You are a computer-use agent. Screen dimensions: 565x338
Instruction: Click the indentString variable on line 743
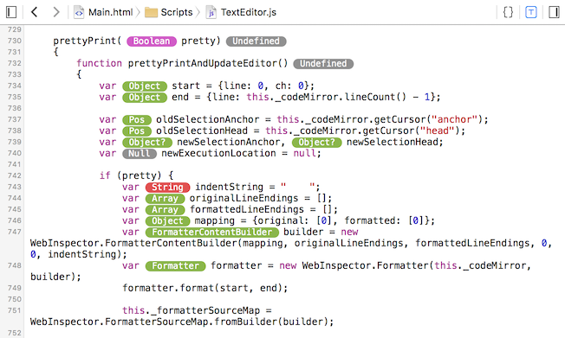tap(229, 187)
